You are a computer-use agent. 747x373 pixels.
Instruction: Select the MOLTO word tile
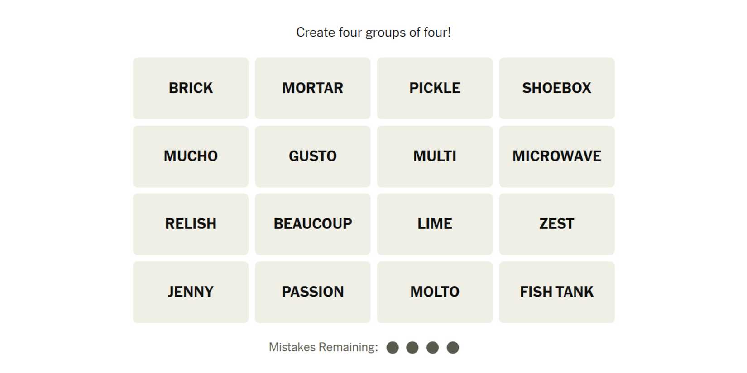tap(435, 292)
